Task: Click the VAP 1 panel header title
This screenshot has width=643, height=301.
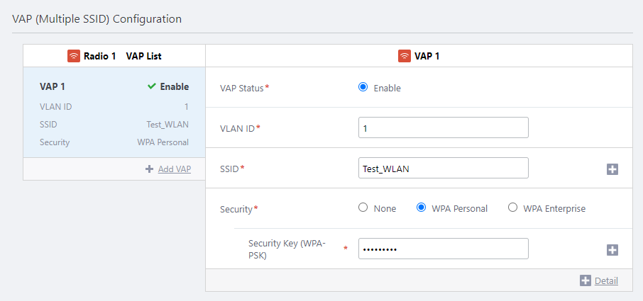Action: click(427, 56)
